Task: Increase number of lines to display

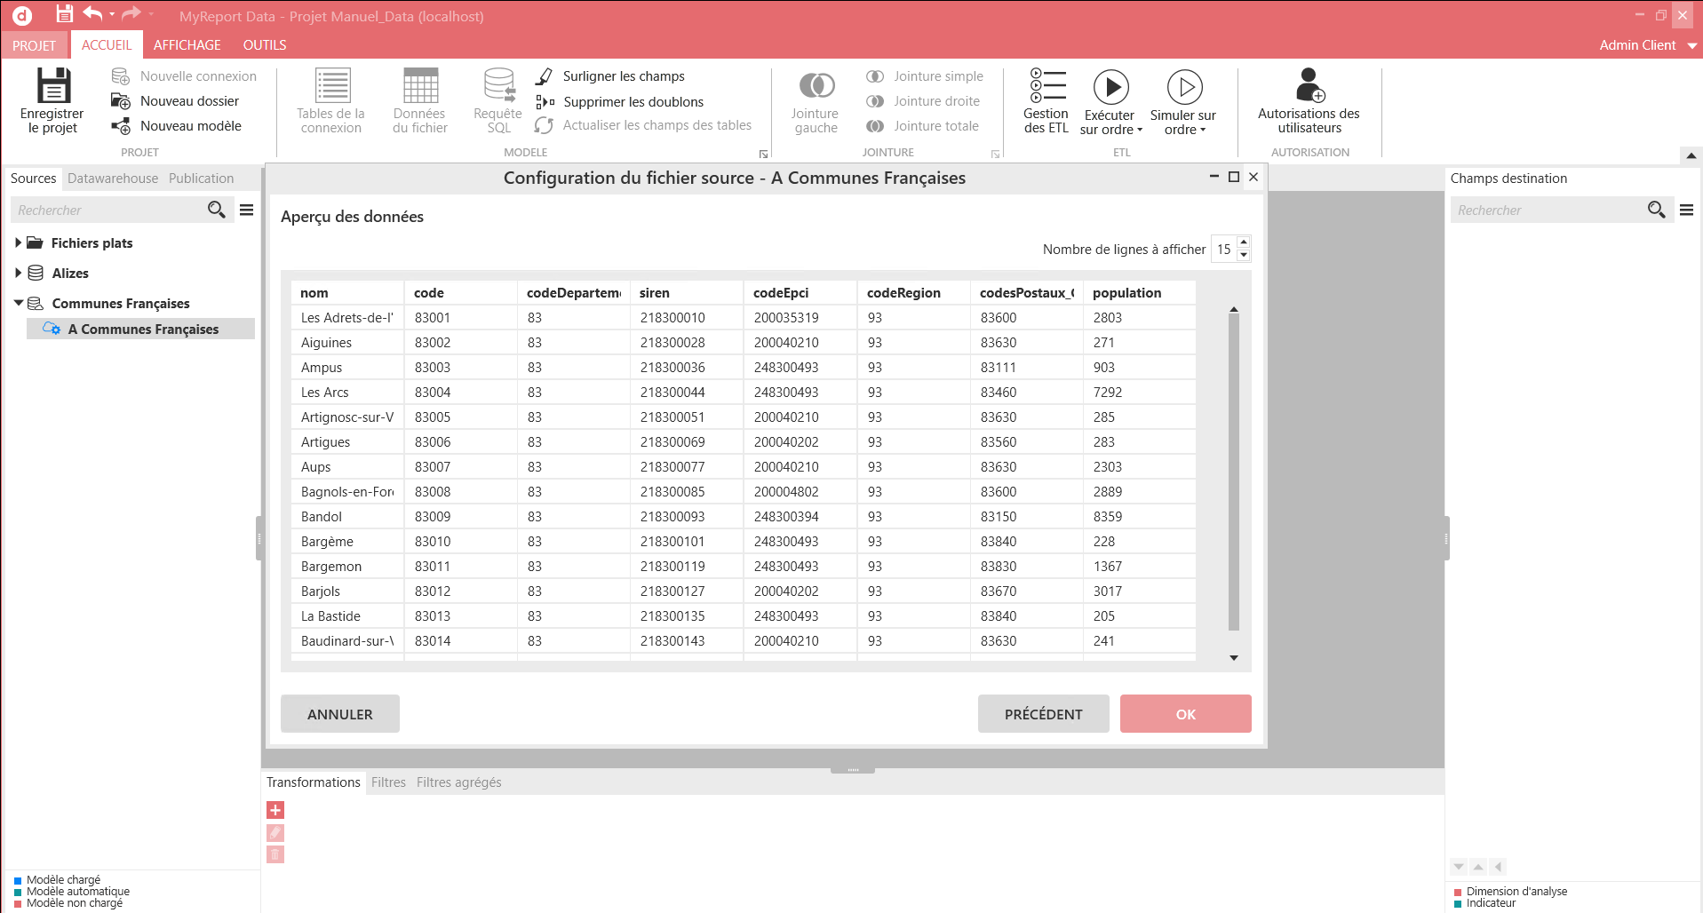Action: tap(1244, 242)
